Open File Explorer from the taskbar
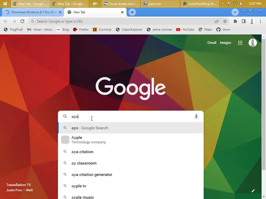This screenshot has height=199, width=266. point(95,4)
